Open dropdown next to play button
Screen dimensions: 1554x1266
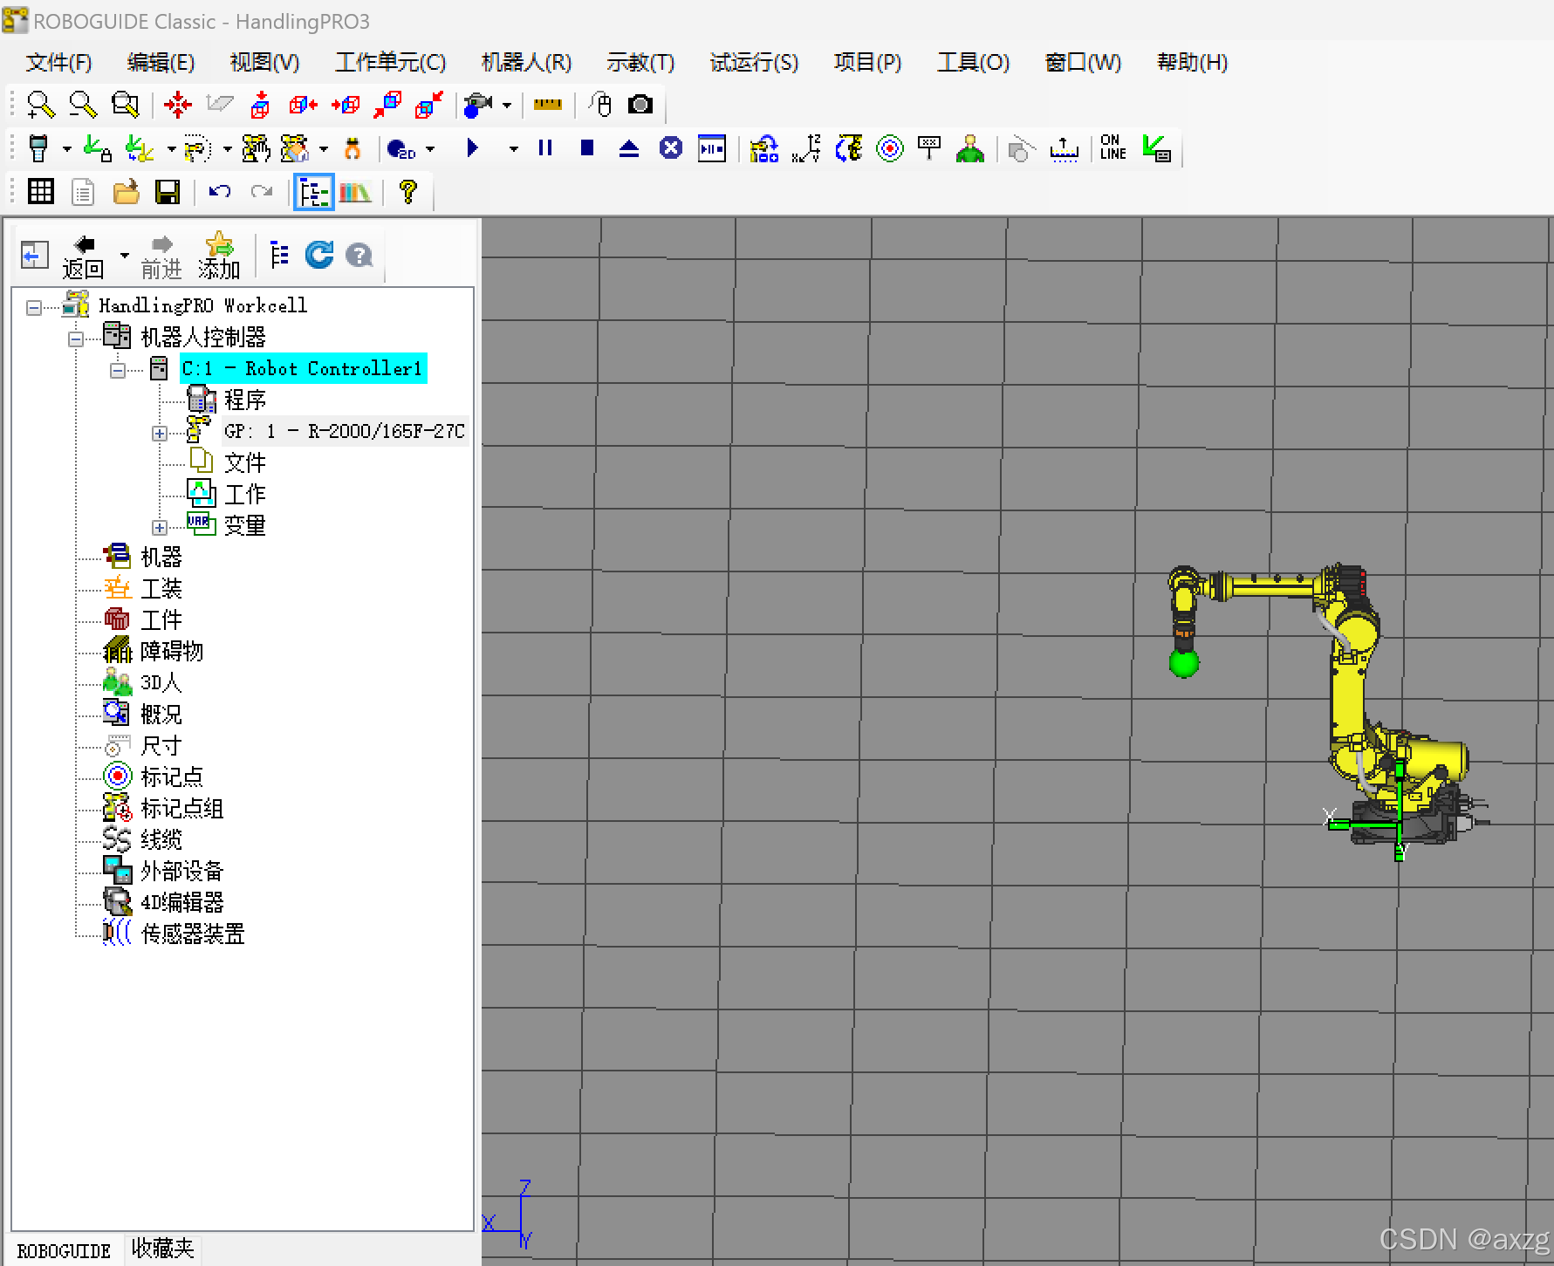point(514,149)
